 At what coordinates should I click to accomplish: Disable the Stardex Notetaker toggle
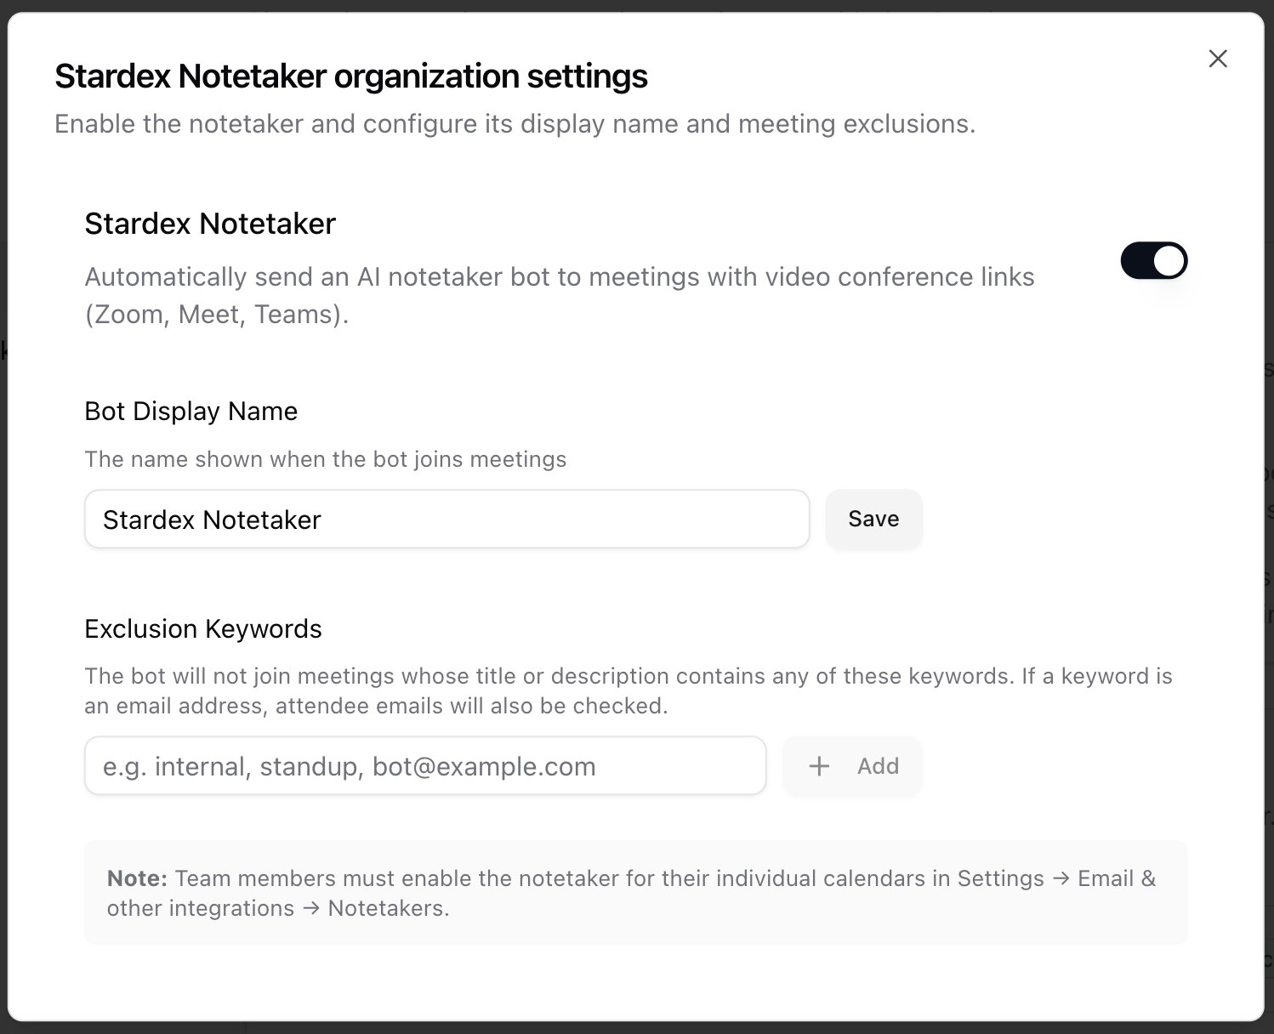[1154, 261]
